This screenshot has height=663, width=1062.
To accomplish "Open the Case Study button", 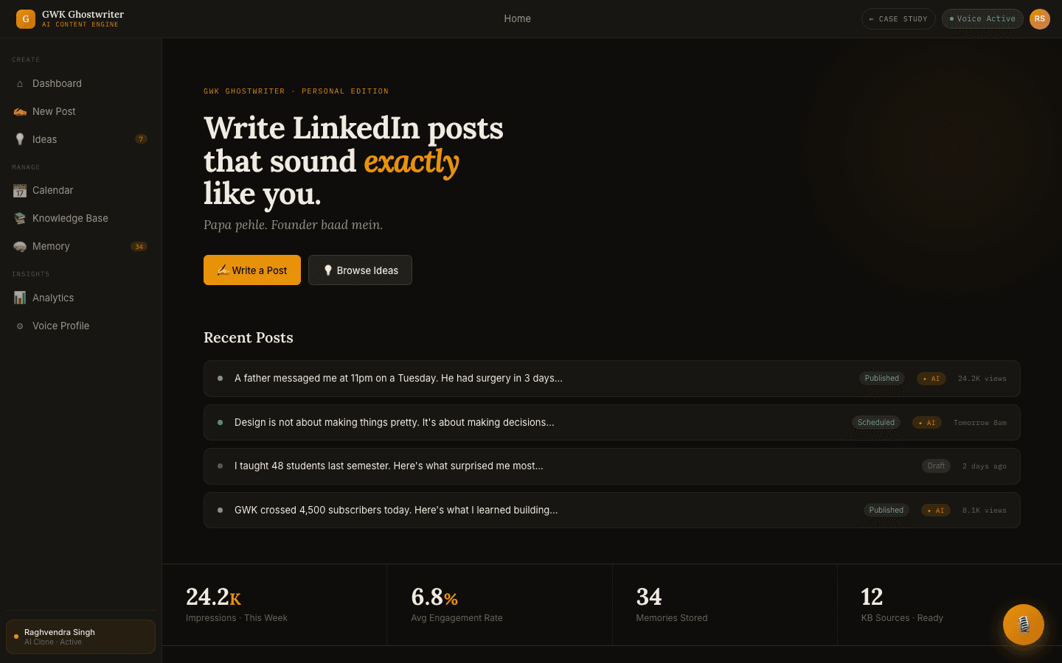I will (898, 19).
